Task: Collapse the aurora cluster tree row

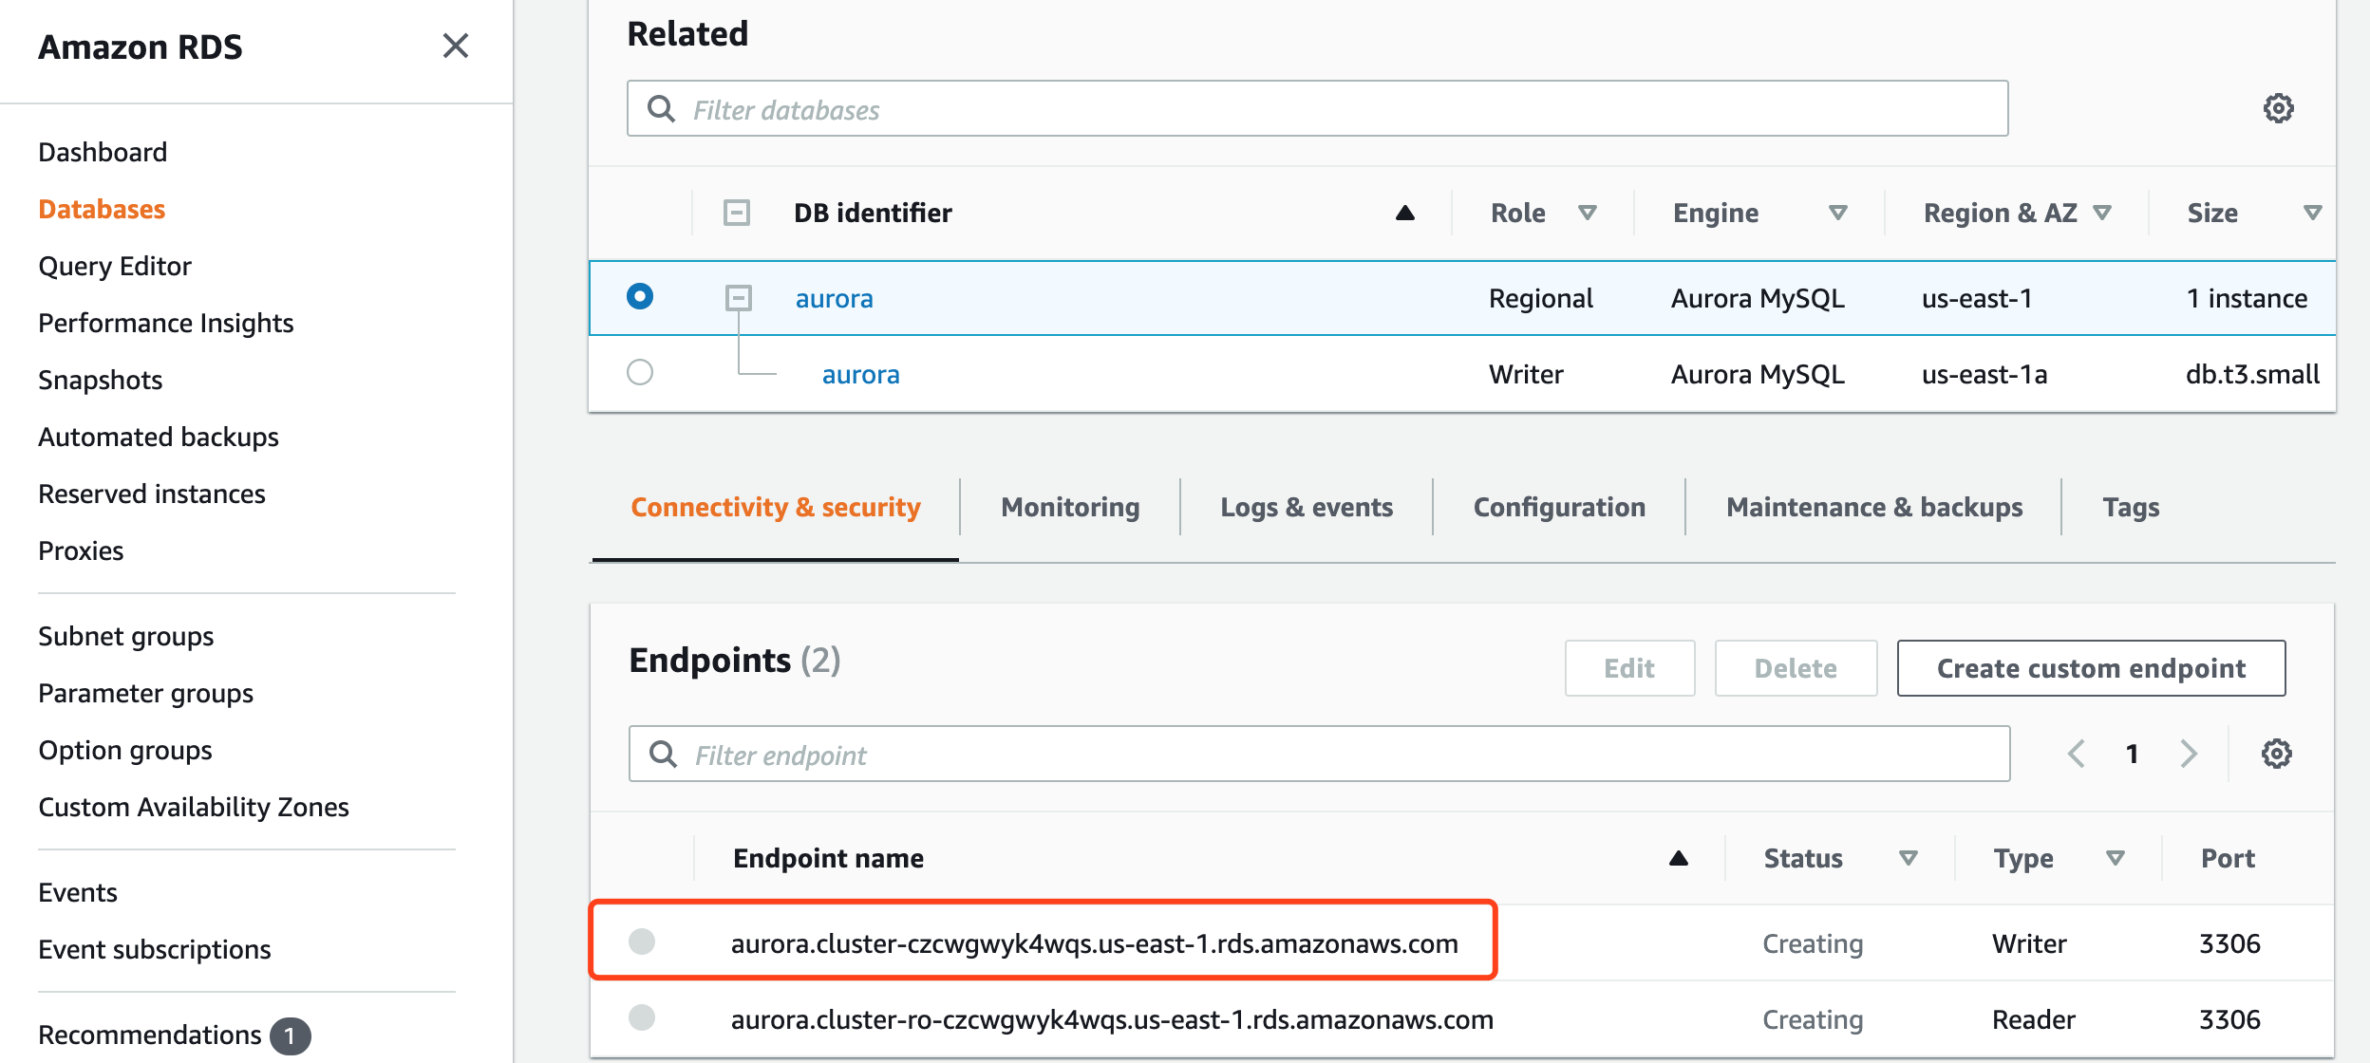Action: coord(738,298)
